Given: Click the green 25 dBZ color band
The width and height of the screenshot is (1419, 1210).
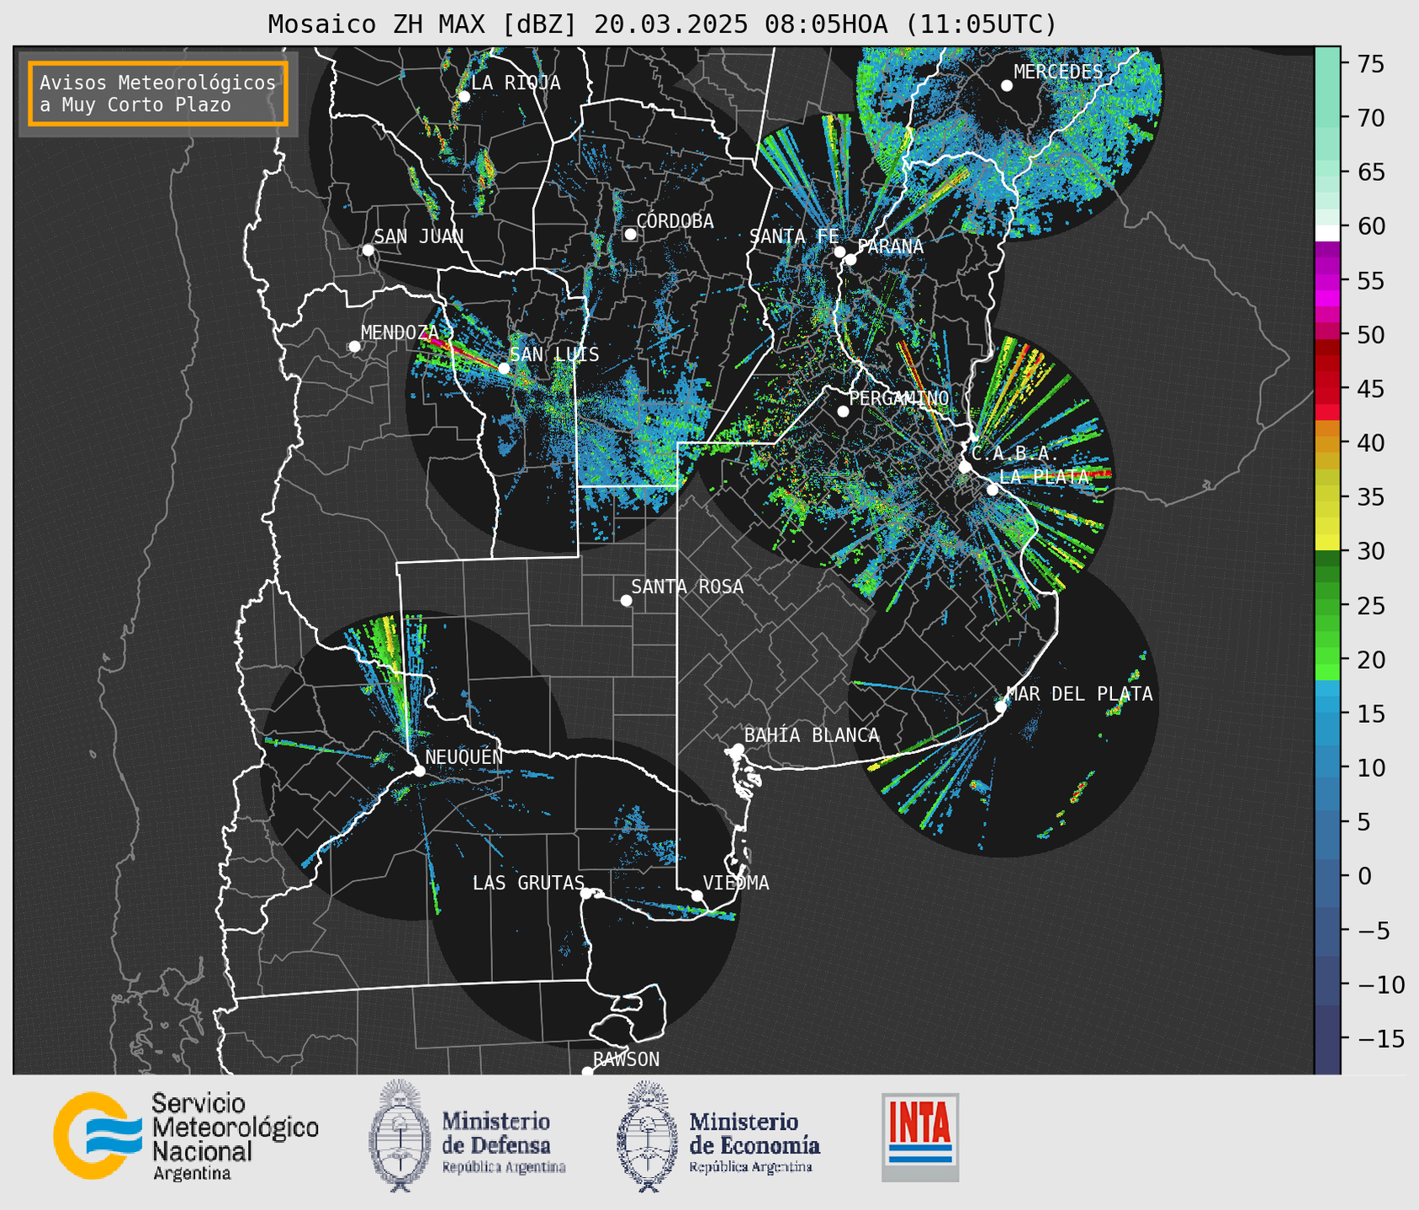Looking at the screenshot, I should click(1327, 606).
